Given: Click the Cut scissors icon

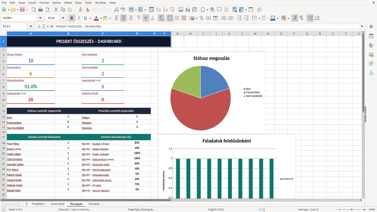Looking at the screenshot, I should (56, 10).
